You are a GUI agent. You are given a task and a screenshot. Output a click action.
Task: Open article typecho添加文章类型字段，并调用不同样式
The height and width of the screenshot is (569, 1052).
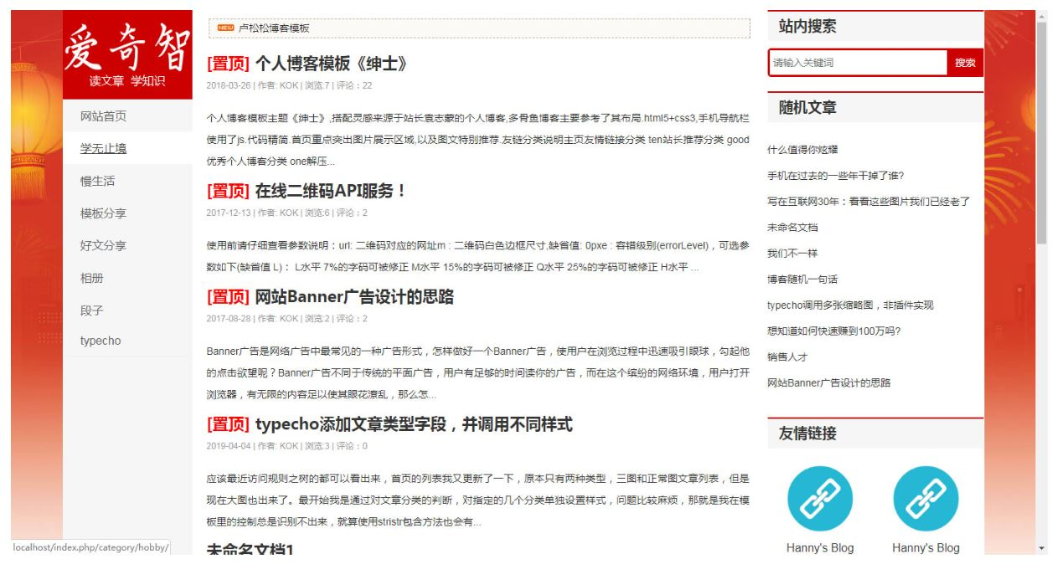tap(389, 424)
